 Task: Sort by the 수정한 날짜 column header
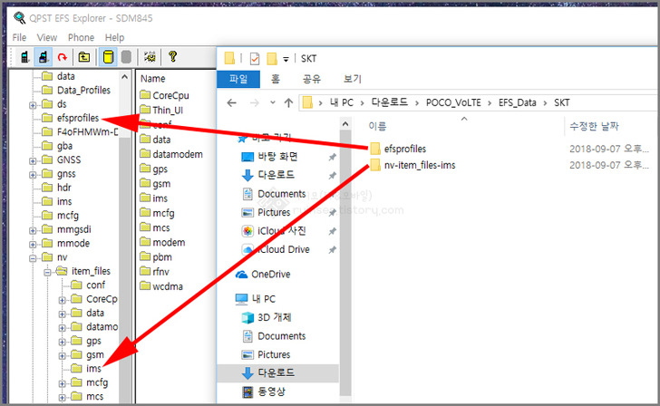(594, 126)
